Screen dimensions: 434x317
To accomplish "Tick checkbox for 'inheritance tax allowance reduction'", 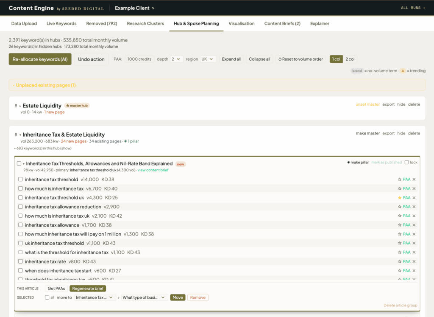I will coord(20,207).
